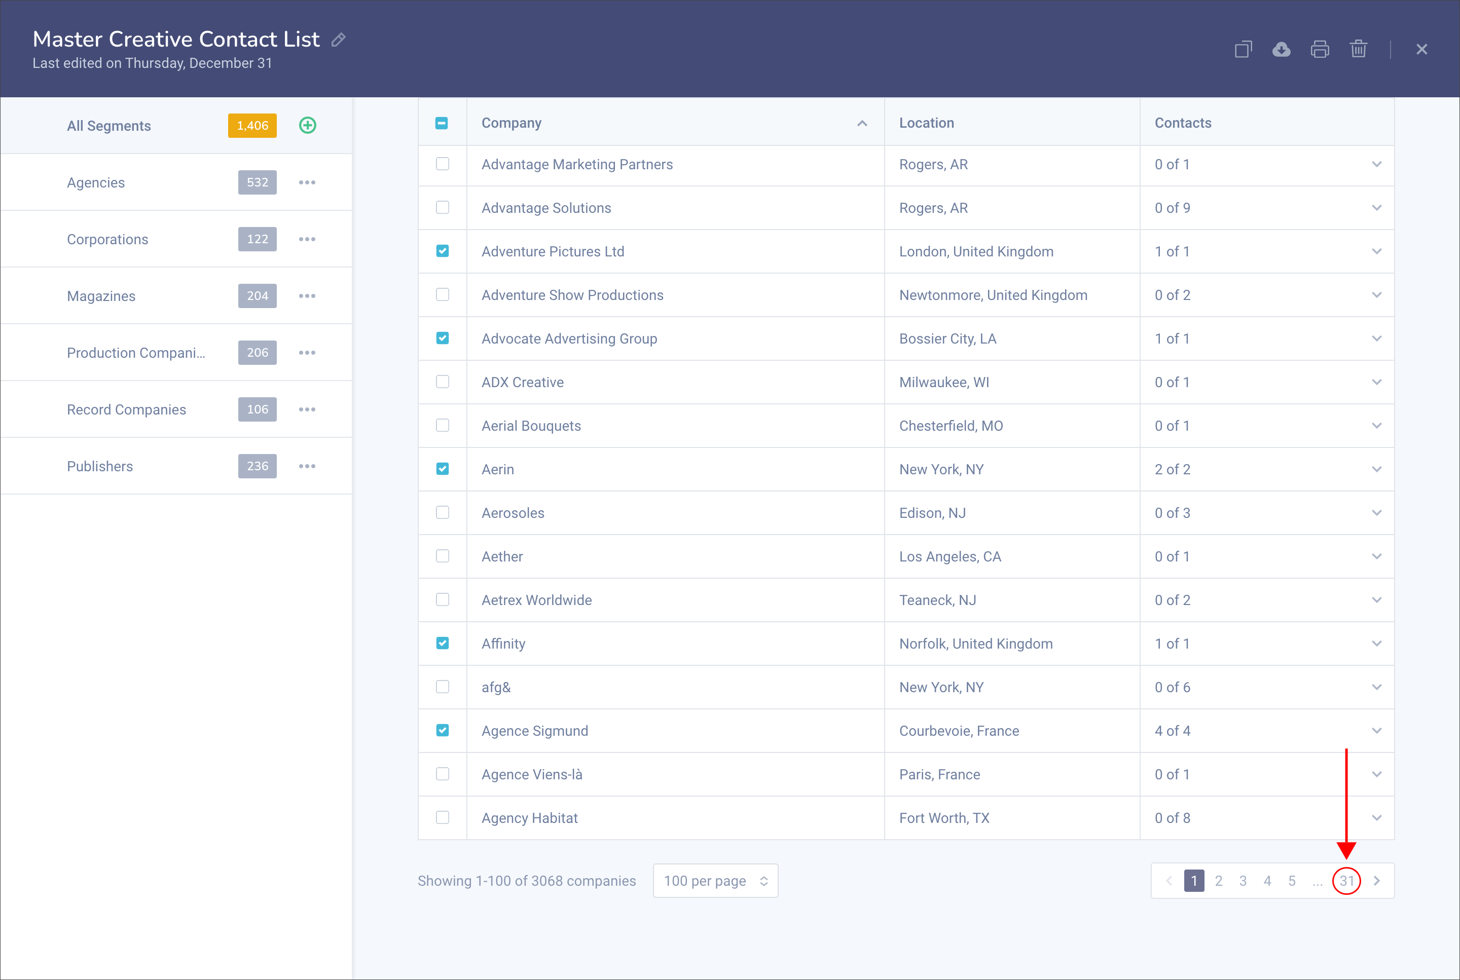Open options menu for Corporations segment
This screenshot has height=980, width=1460.
[x=307, y=239]
